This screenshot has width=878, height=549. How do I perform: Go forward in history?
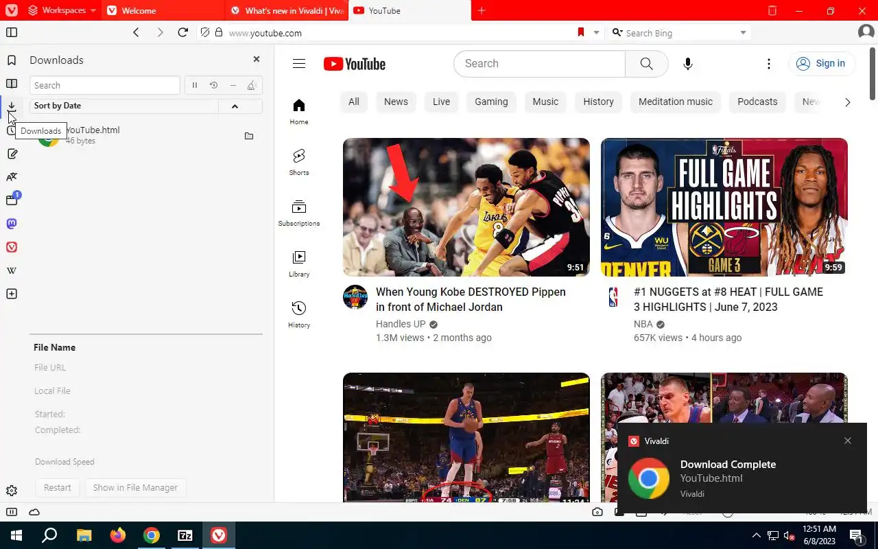(160, 32)
